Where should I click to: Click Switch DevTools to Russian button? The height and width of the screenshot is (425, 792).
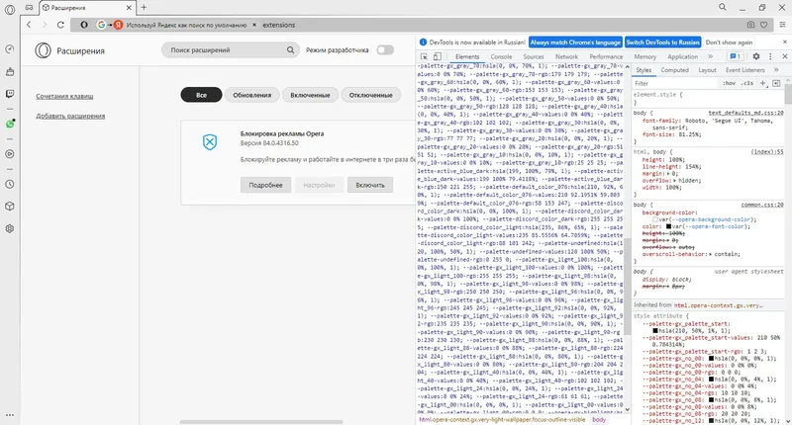[x=662, y=42]
